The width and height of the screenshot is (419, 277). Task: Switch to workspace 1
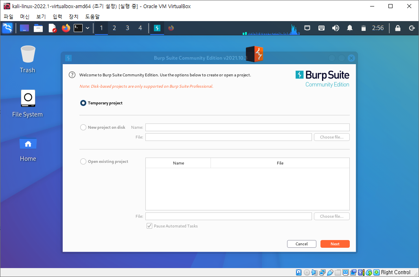click(101, 28)
